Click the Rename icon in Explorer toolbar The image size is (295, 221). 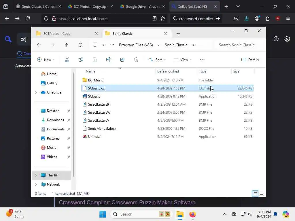point(109,60)
